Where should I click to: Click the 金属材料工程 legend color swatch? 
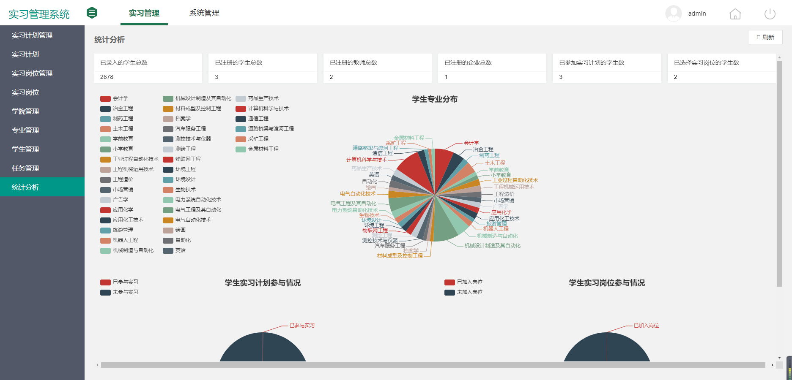(x=241, y=149)
